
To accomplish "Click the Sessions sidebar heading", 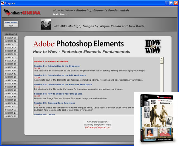I will coord(11,34).
